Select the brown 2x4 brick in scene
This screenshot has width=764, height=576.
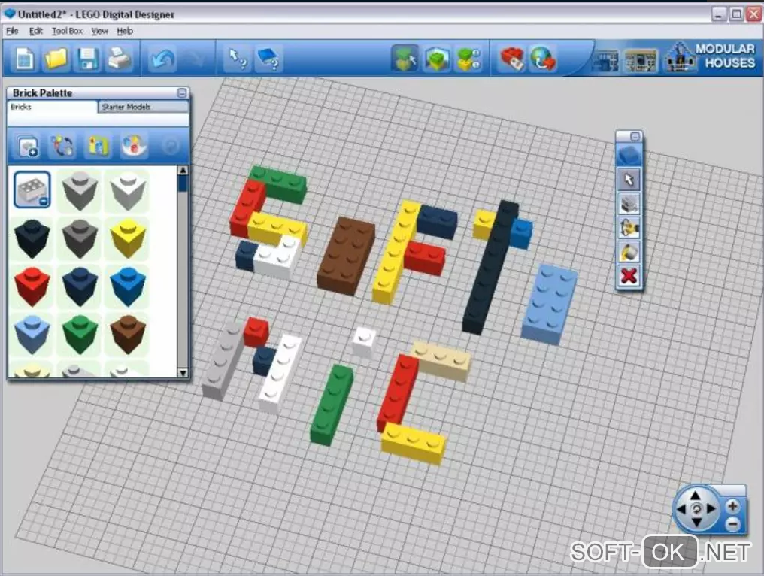point(346,256)
